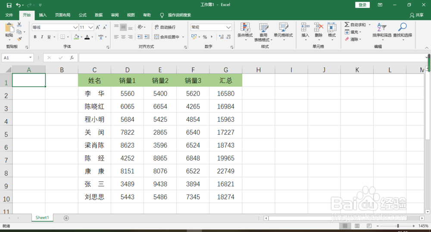Apply percent style format
Viewport: 431px width, 232px height.
click(205, 37)
